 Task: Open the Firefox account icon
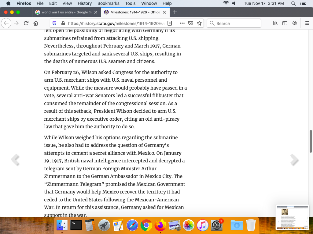click(x=295, y=23)
